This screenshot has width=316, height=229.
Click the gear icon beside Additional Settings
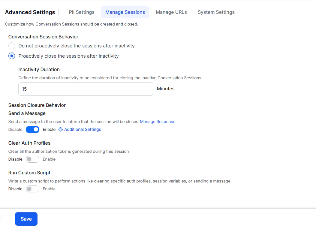[60, 129]
